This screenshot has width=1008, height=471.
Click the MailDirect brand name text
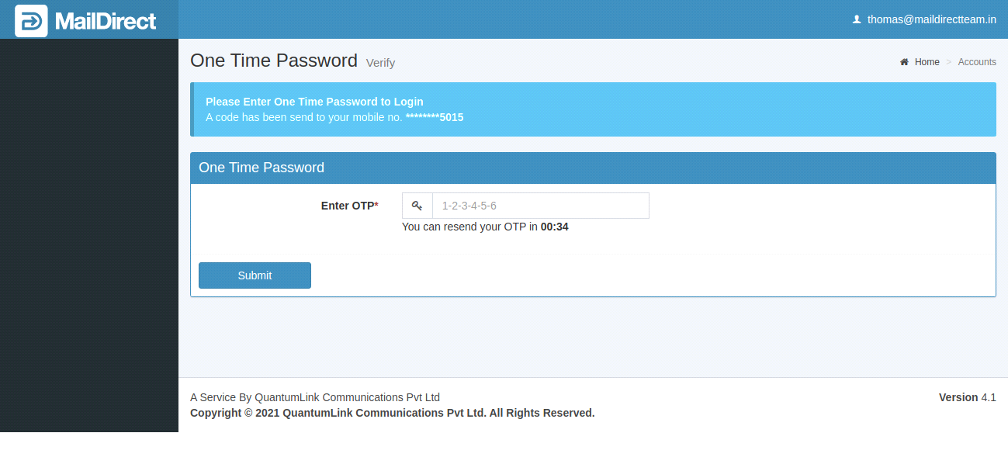tap(106, 21)
